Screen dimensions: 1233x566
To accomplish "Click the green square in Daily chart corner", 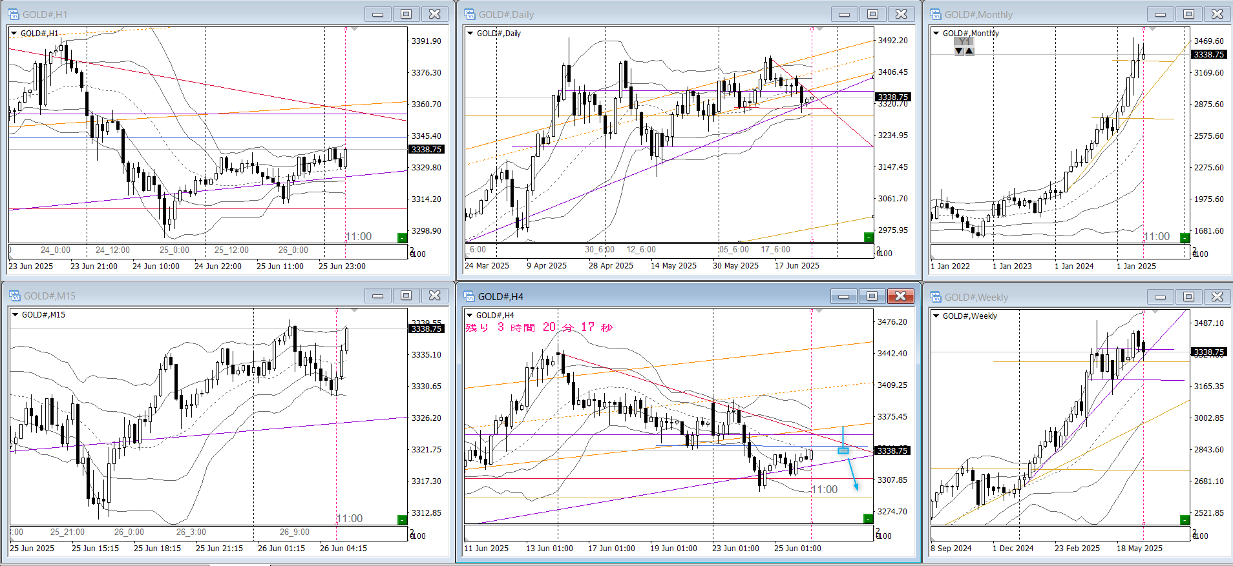I will (x=869, y=238).
